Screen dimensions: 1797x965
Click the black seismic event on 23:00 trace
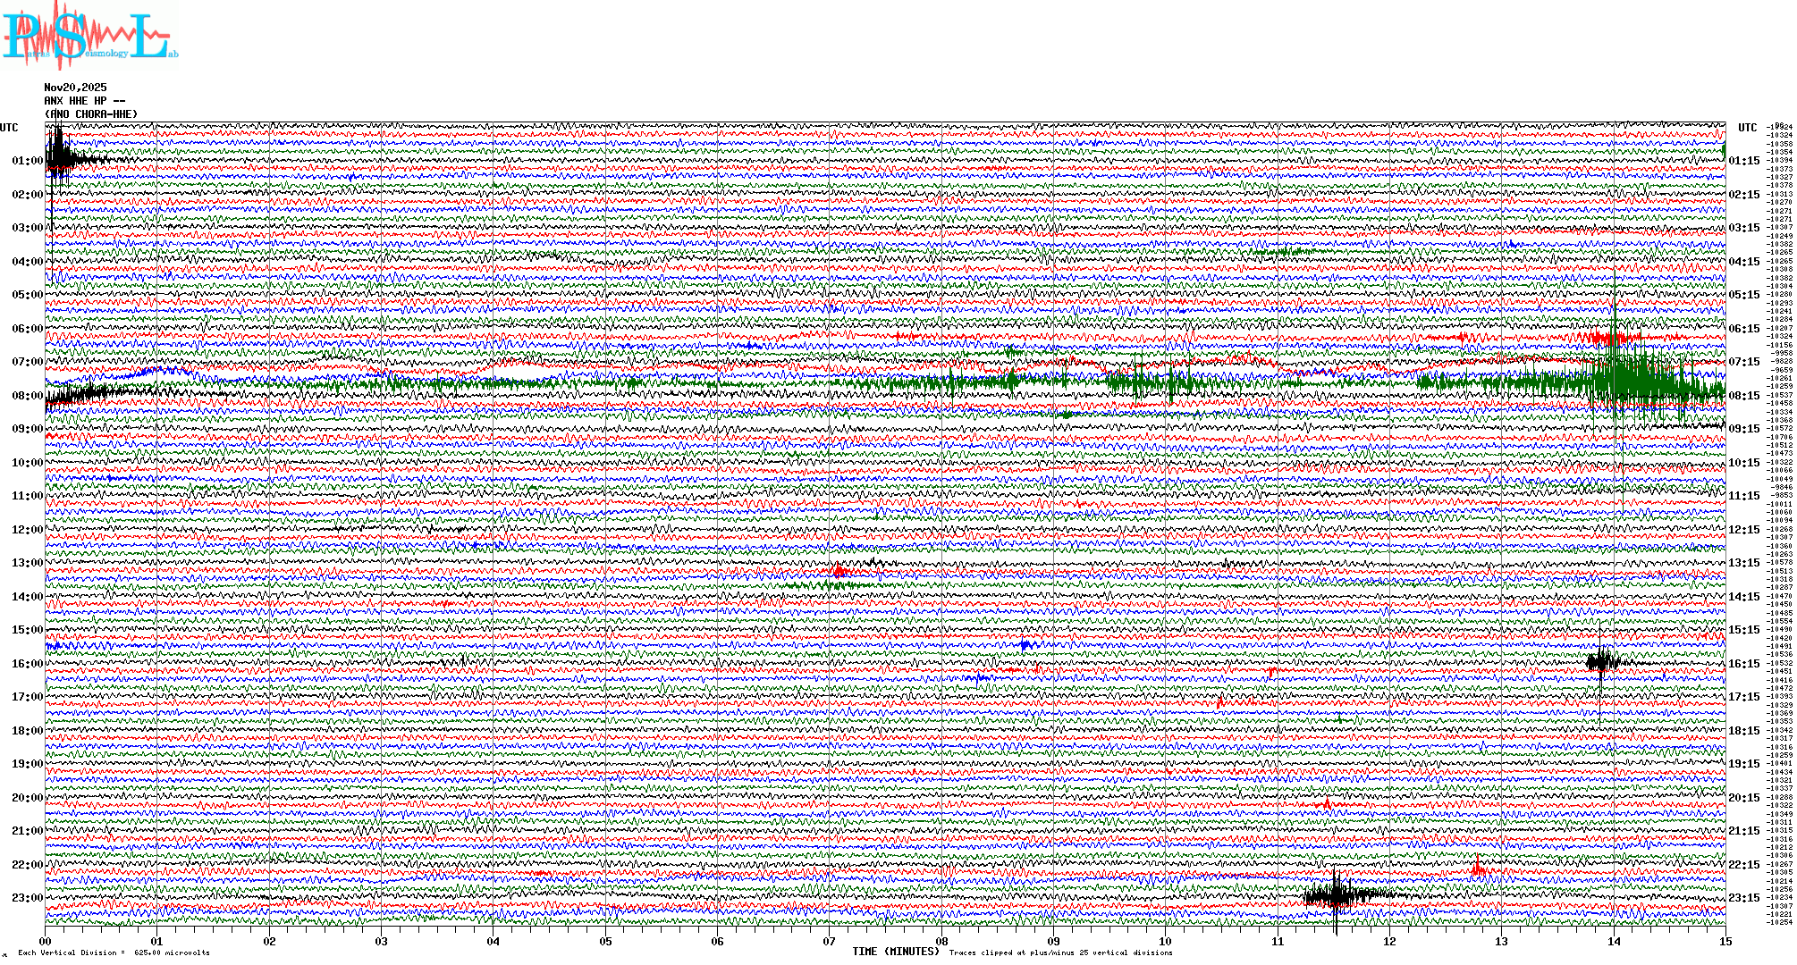1337,895
